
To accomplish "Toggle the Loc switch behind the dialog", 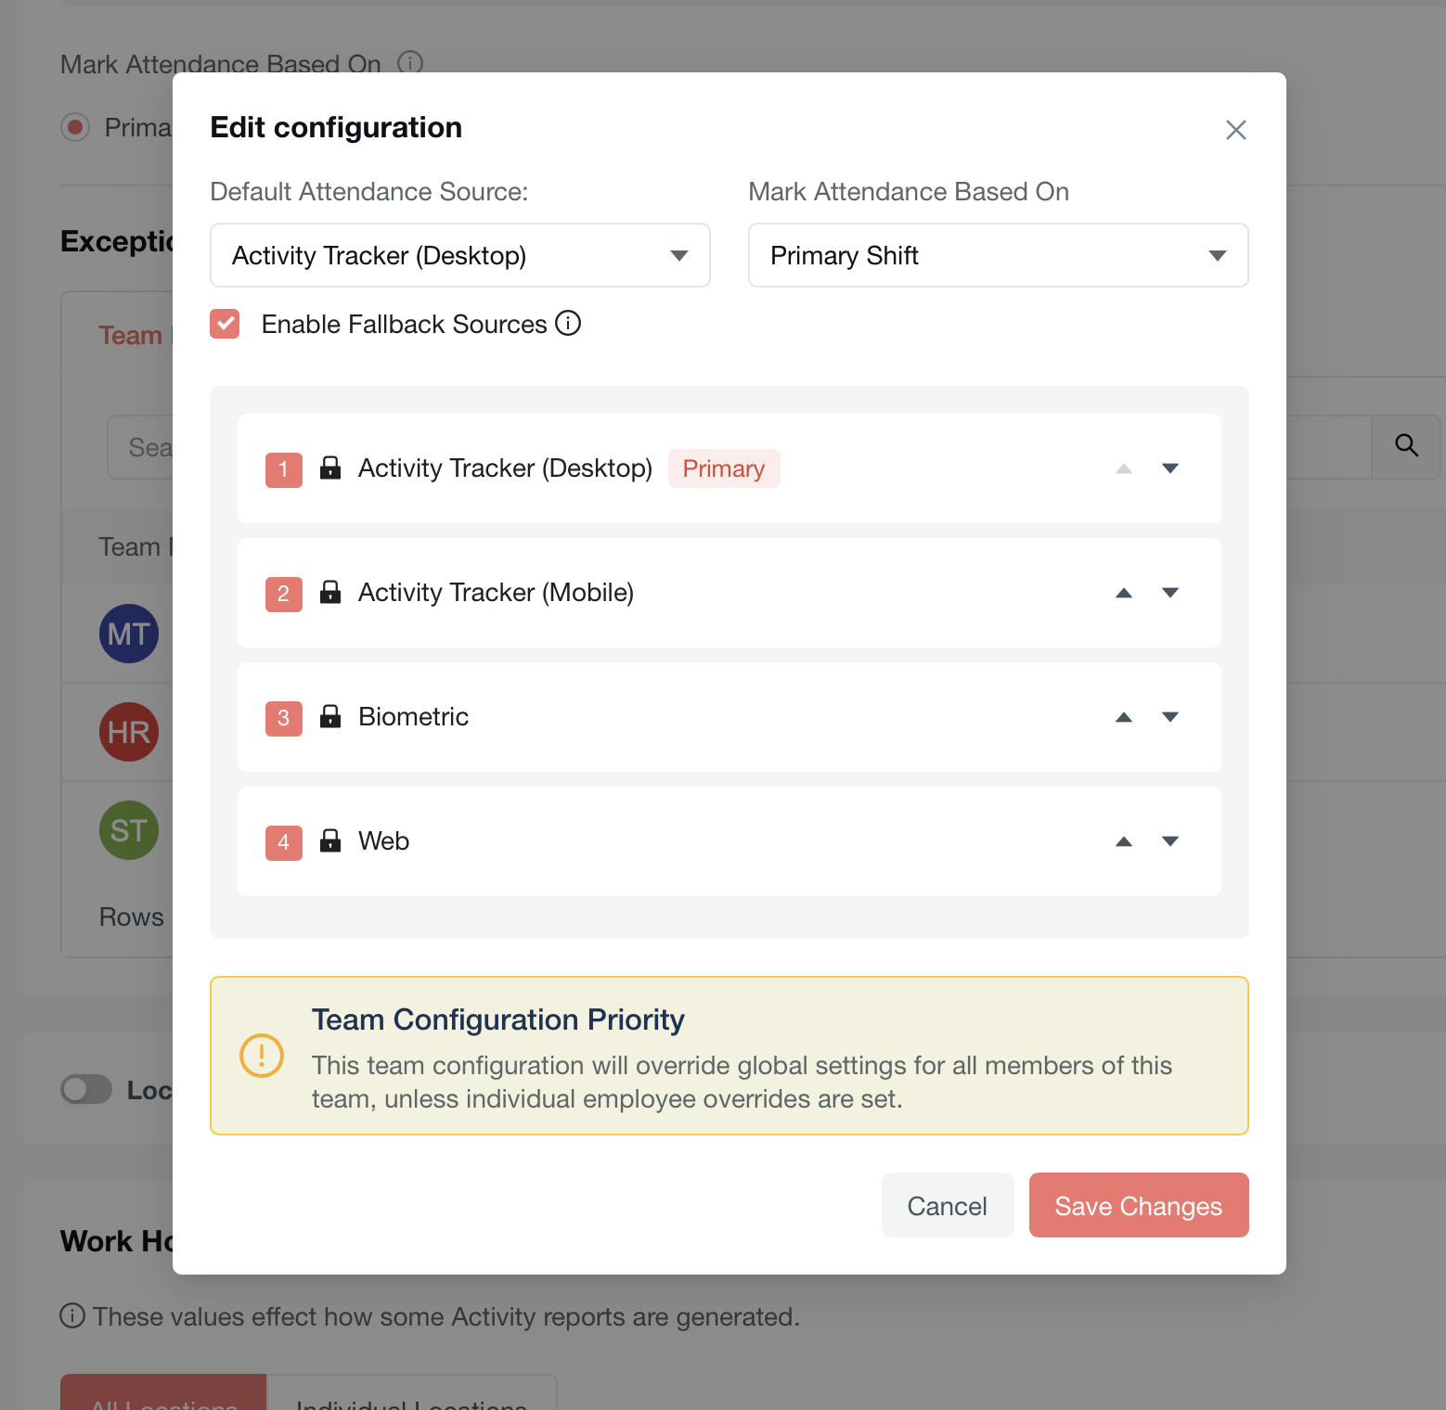I will (x=86, y=1090).
